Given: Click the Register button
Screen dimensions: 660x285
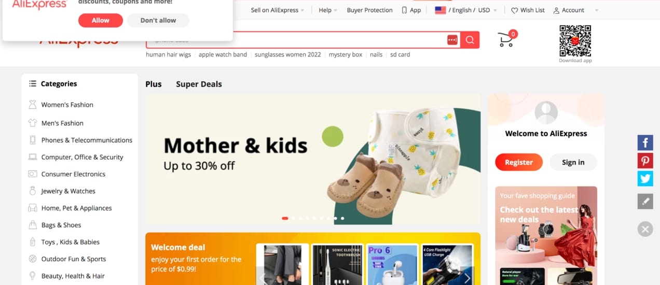Looking at the screenshot, I should [519, 162].
